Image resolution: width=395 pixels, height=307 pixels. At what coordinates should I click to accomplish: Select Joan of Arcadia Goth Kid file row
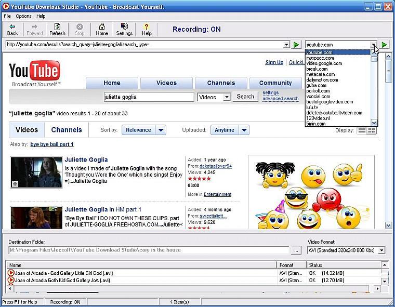62,281
